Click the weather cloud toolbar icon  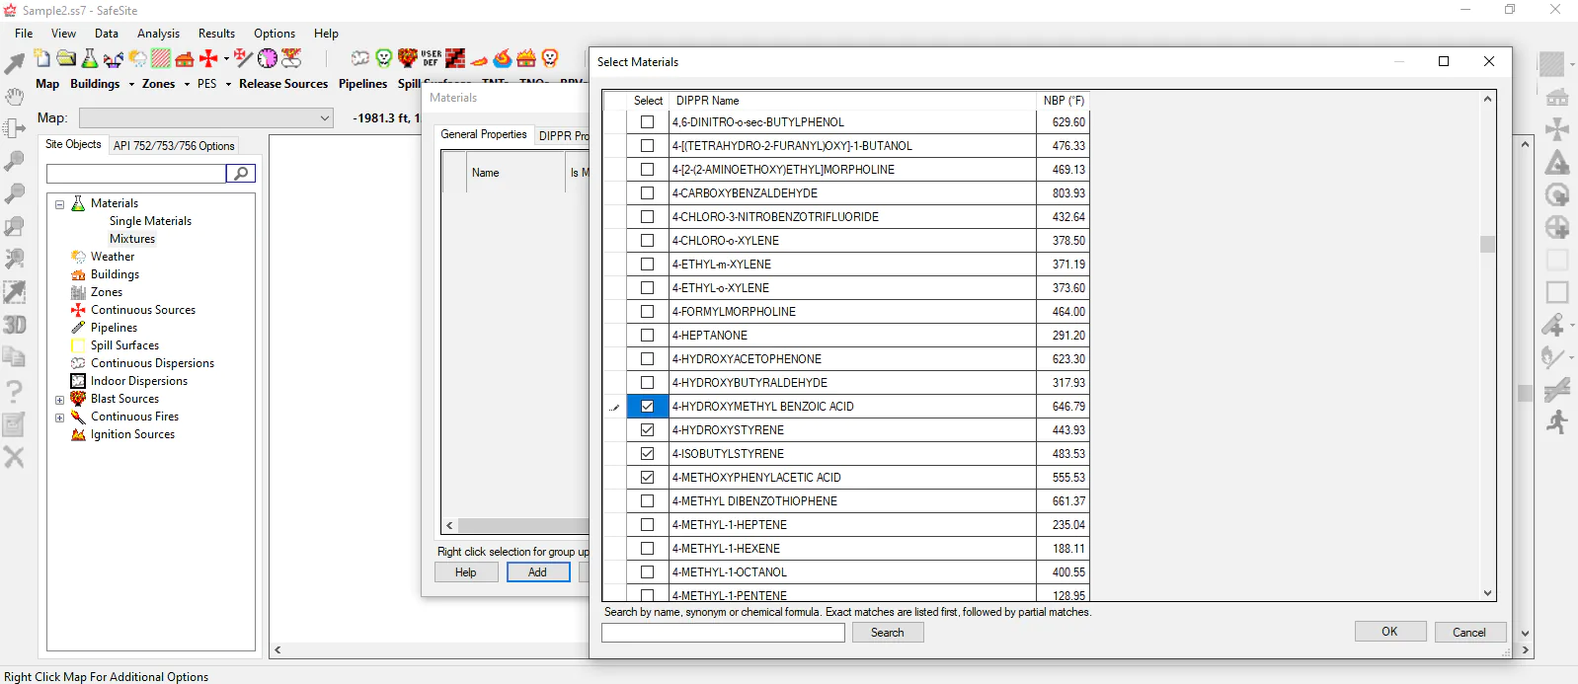point(137,58)
